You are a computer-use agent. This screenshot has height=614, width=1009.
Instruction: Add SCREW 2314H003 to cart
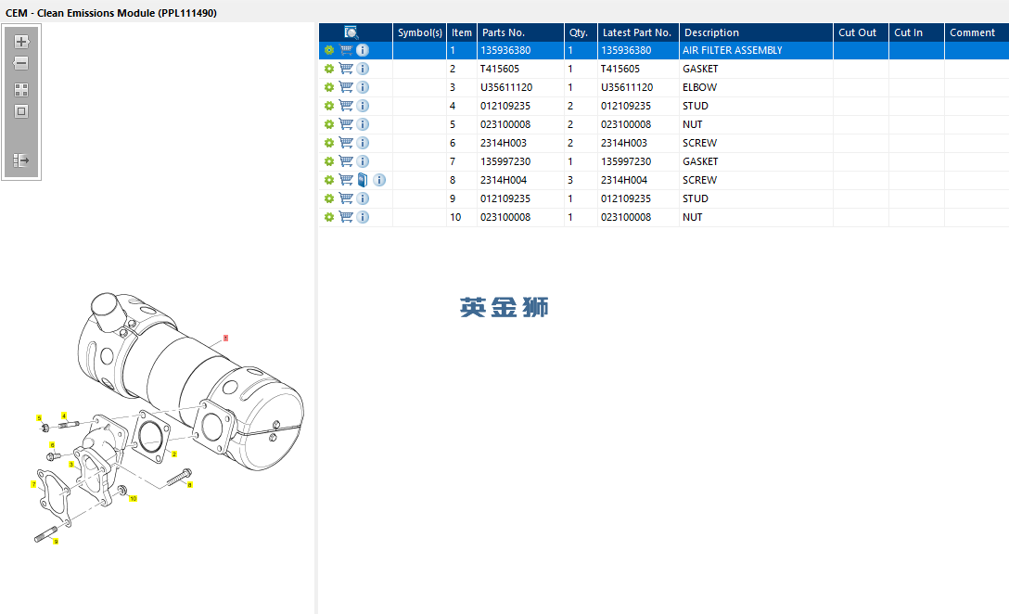click(346, 143)
